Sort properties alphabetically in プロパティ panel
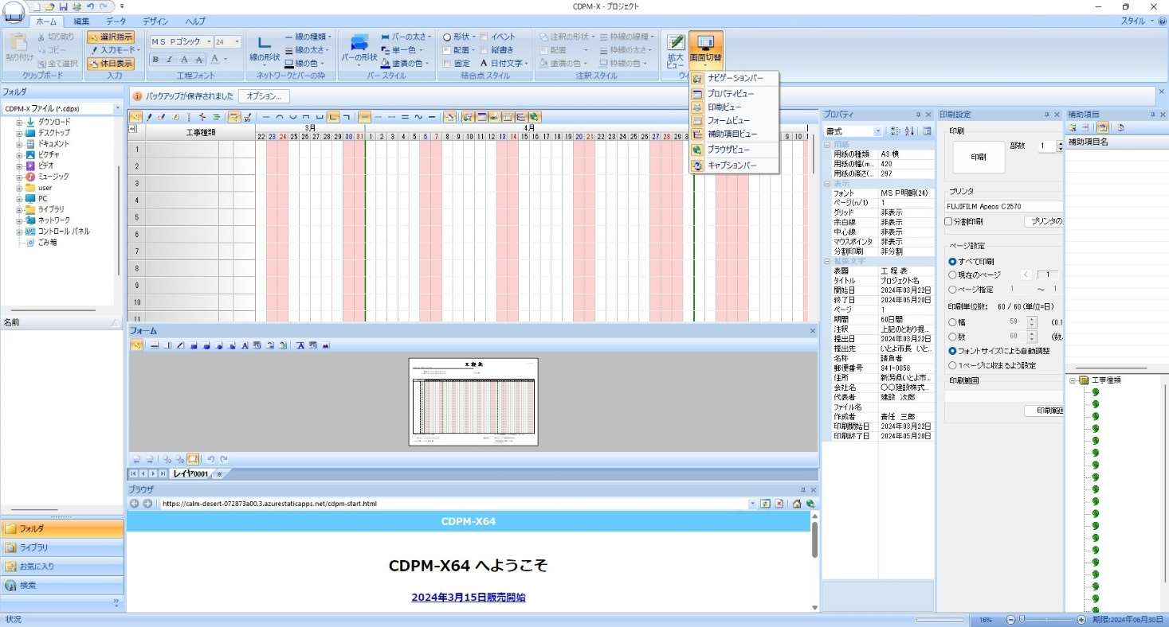The width and height of the screenshot is (1169, 627). (x=909, y=130)
